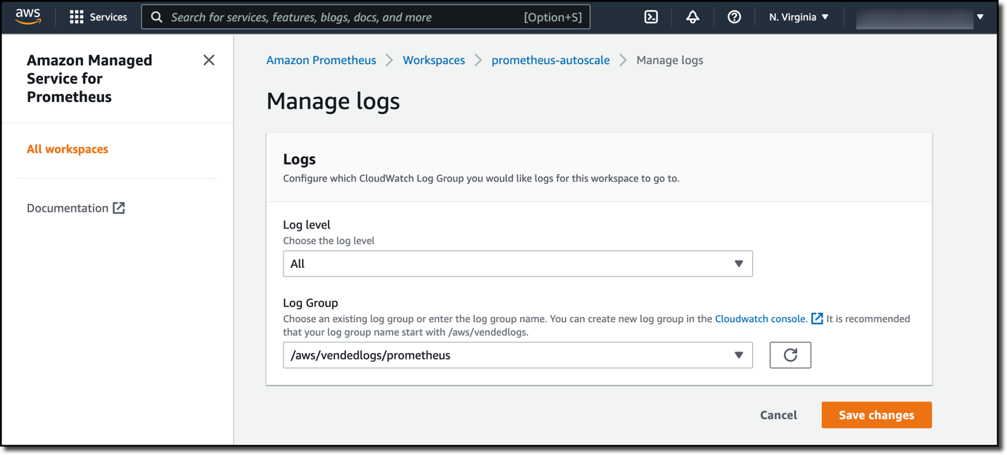Click the Documentation external link icon
Image resolution: width=1007 pixels, height=455 pixels.
[x=119, y=207]
